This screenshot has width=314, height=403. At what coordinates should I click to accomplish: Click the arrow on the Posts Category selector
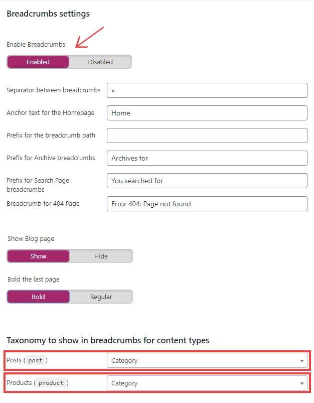(x=301, y=360)
